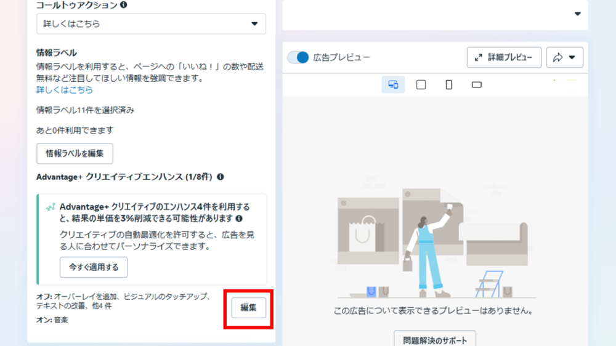This screenshot has width=616, height=346.
Task: Click the 情報ラベルを編集 button
Action: click(75, 153)
